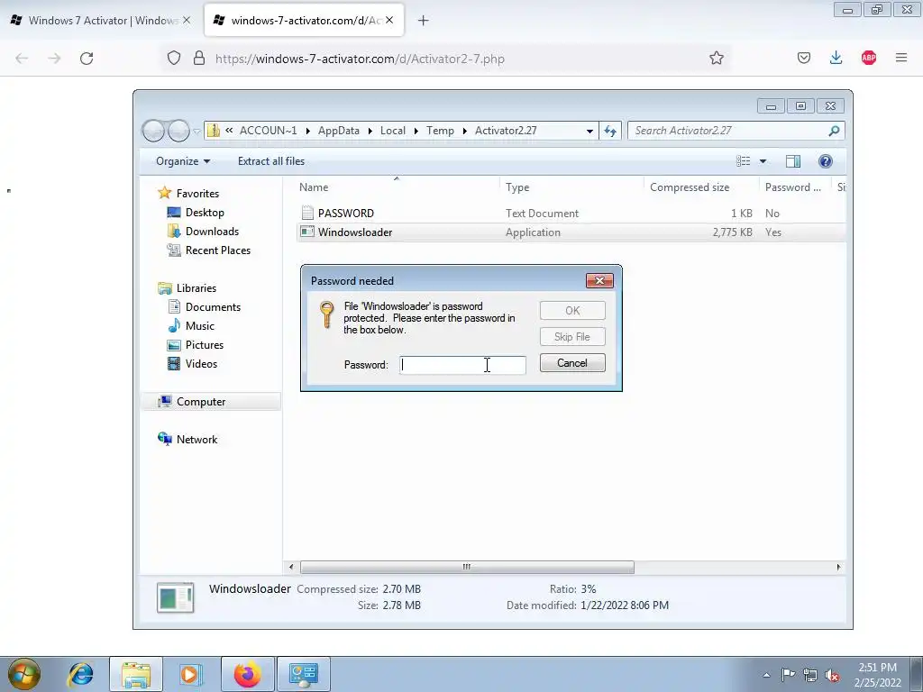Launch Internet Explorer from the taskbar
This screenshot has height=692, width=923.
(80, 674)
